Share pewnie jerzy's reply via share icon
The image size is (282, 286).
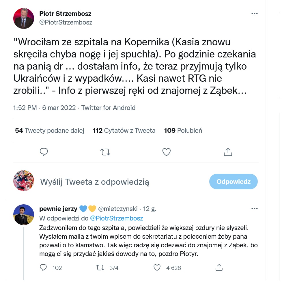pos(219,268)
